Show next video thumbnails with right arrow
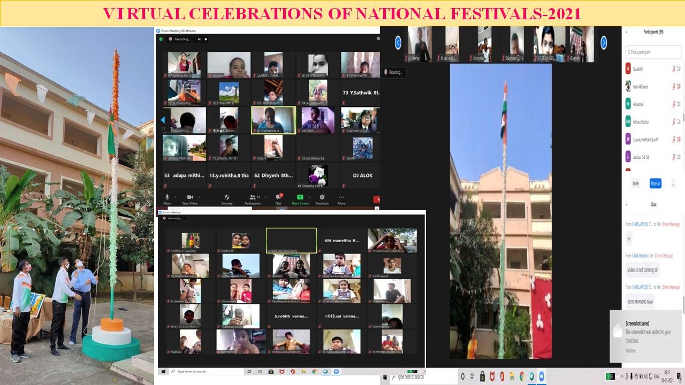The width and height of the screenshot is (685, 385). (603, 43)
